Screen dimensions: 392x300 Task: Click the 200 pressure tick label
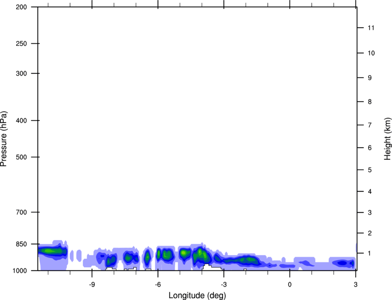pos(21,7)
